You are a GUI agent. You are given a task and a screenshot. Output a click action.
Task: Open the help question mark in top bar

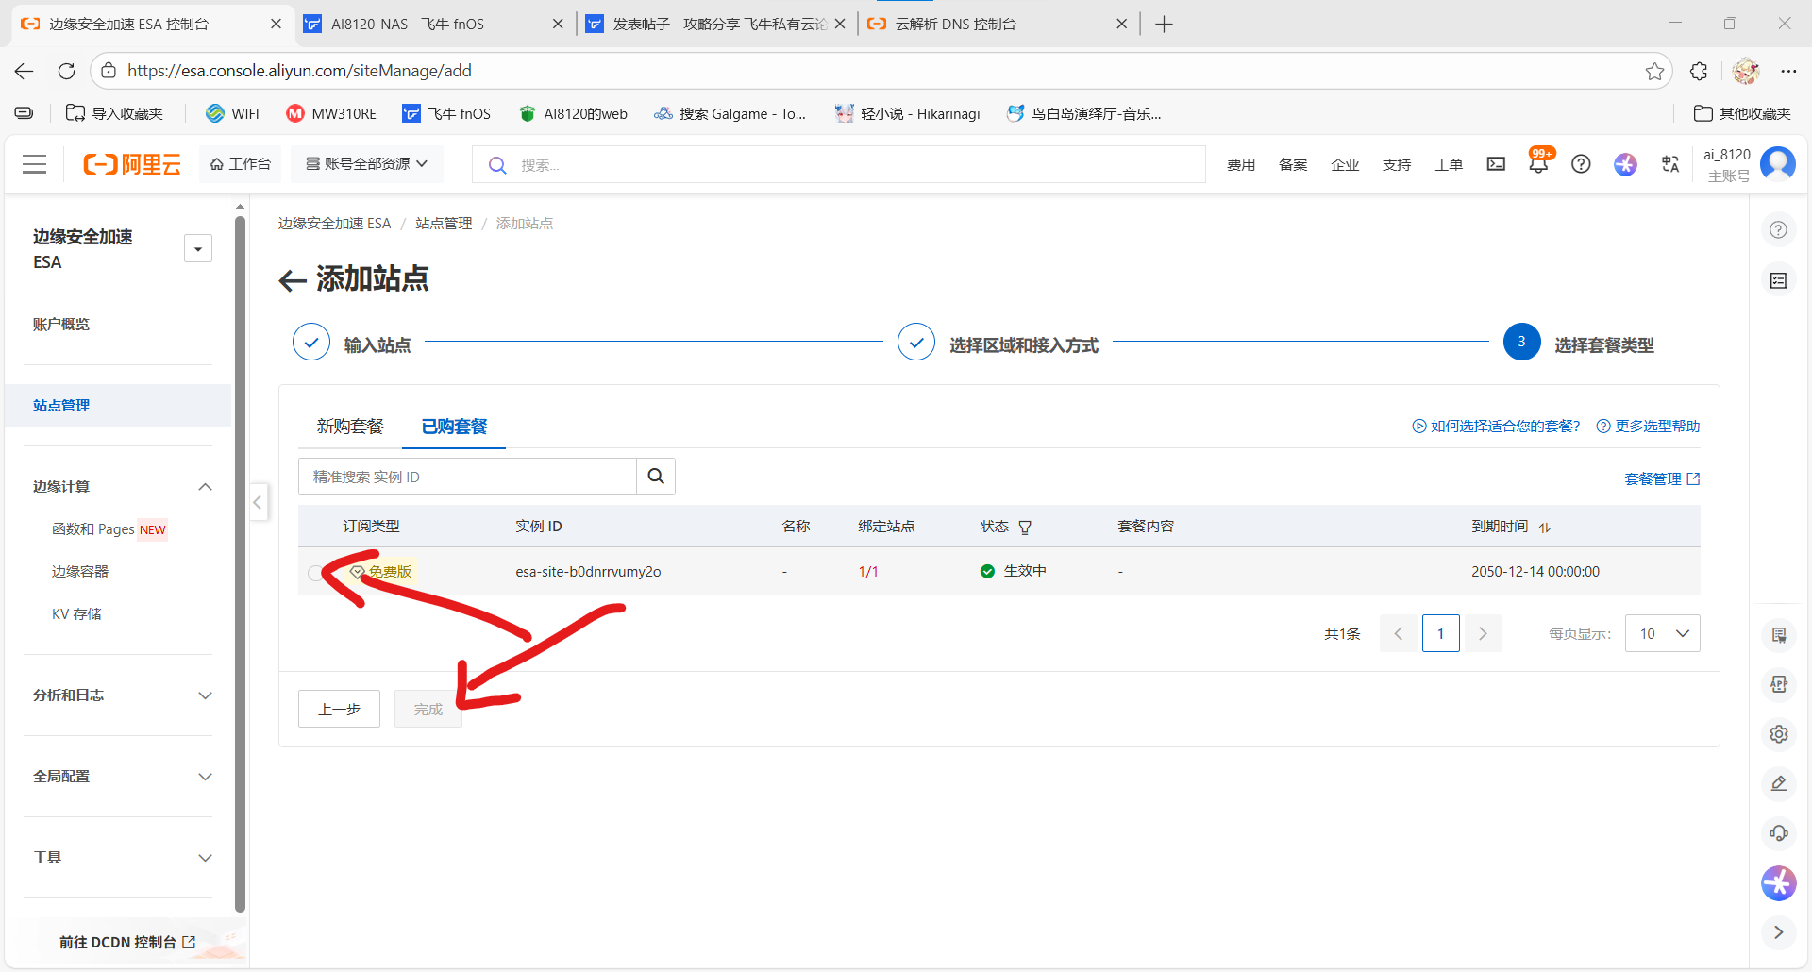click(1581, 164)
